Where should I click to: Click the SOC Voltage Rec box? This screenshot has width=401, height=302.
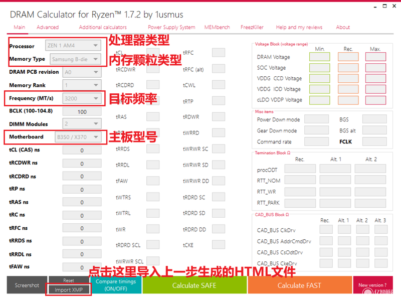pyautogui.click(x=348, y=68)
